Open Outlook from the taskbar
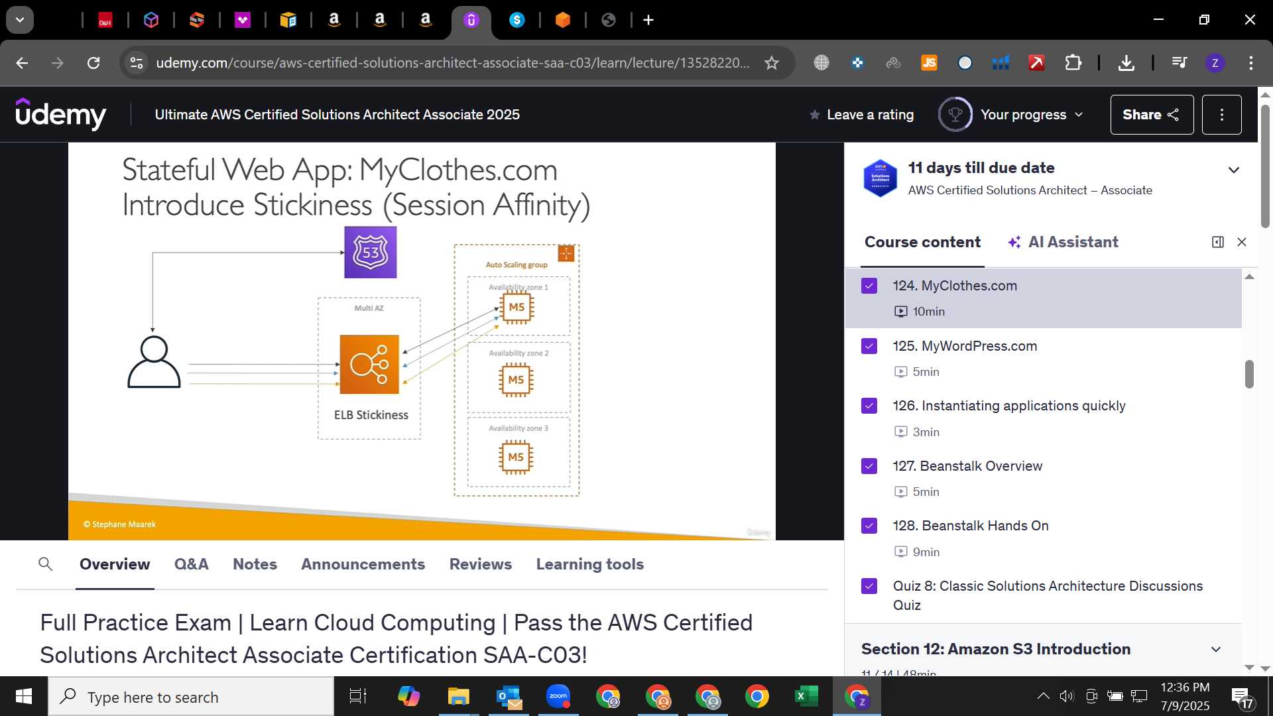1273x716 pixels. coord(509,697)
